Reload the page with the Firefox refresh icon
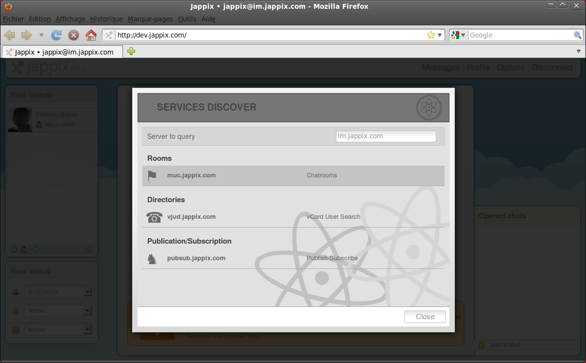586x363 pixels. [x=57, y=35]
